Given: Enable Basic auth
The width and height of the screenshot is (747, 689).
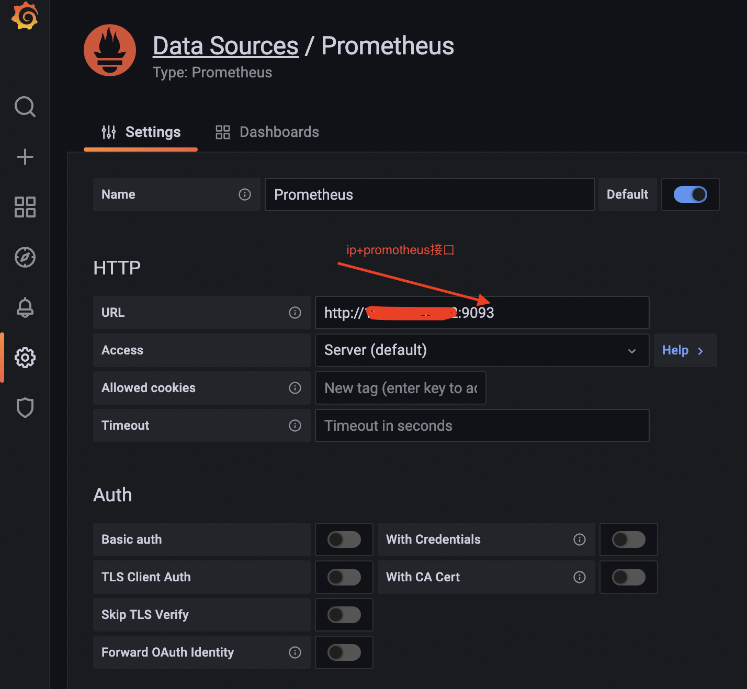Looking at the screenshot, I should point(344,539).
